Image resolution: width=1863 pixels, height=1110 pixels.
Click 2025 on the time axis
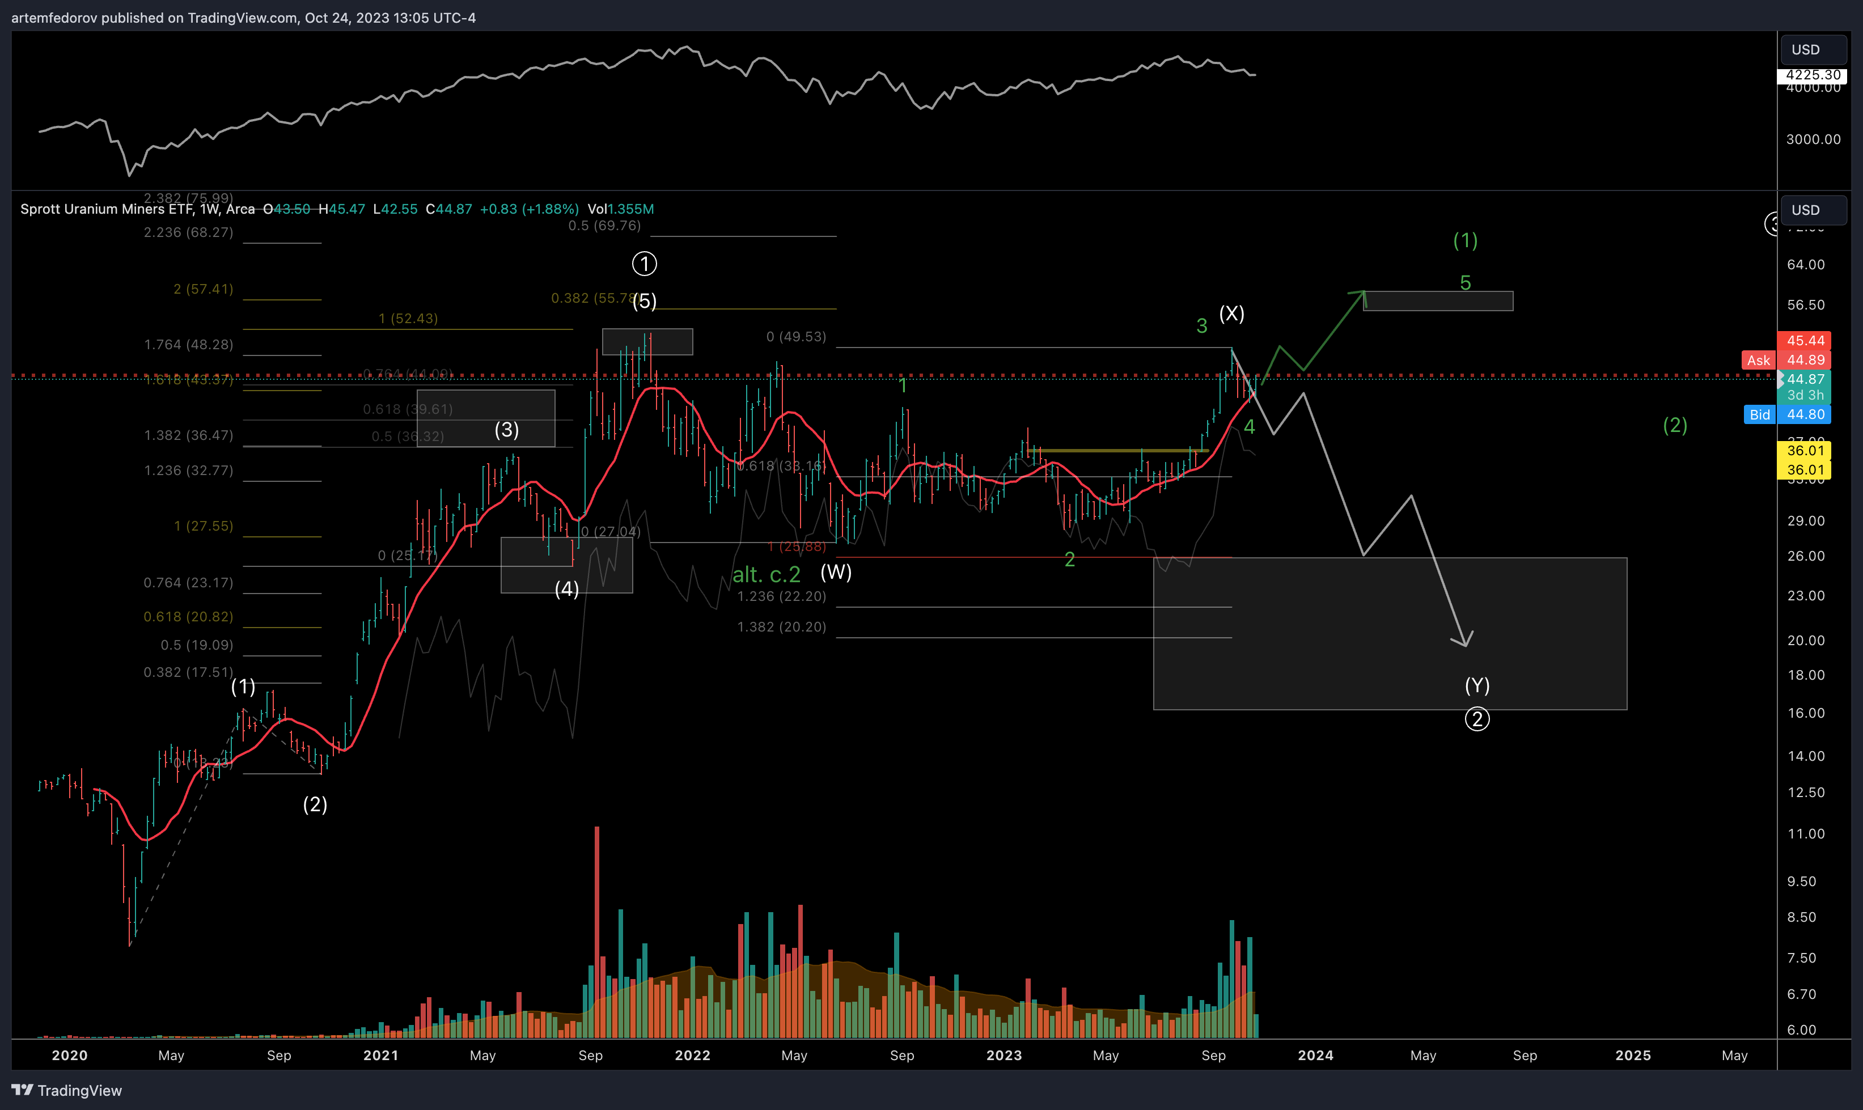(1633, 1056)
